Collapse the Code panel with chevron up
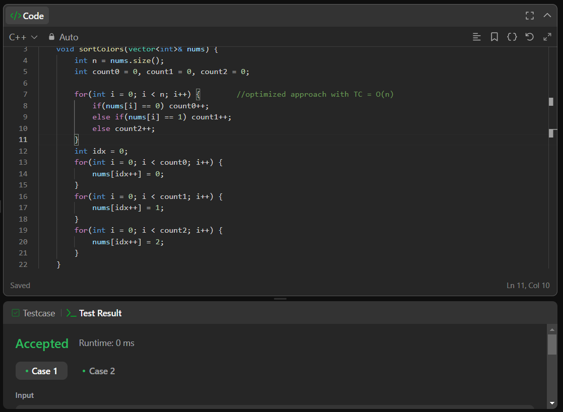This screenshot has height=412, width=563. pos(547,15)
